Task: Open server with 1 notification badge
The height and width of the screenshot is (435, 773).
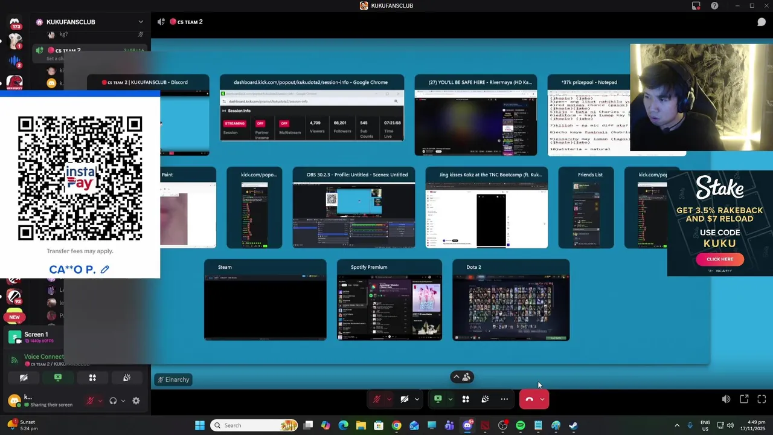Action: click(14, 41)
